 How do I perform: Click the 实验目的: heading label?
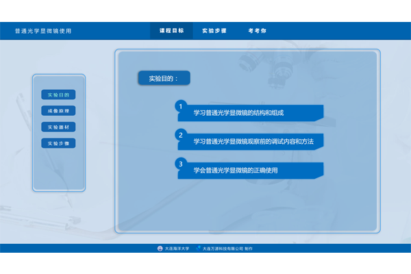(x=164, y=78)
